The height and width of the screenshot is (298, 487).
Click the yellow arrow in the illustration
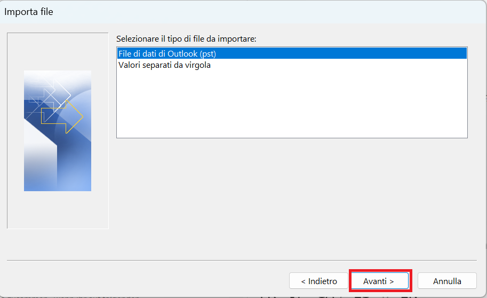coord(62,116)
